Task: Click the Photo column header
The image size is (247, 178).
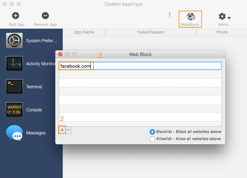Action: 222,32
